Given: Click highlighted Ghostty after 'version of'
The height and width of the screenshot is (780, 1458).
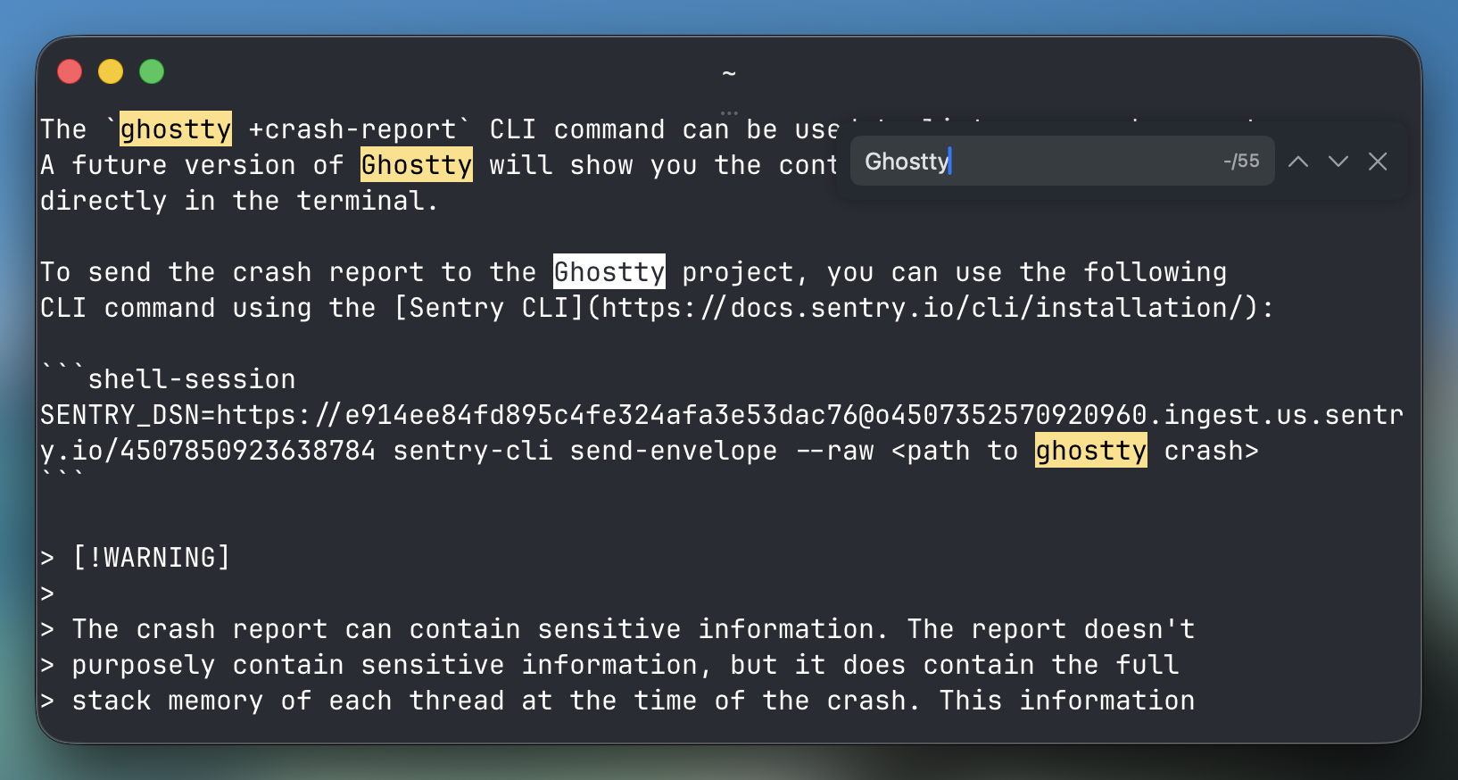Looking at the screenshot, I should point(417,165).
